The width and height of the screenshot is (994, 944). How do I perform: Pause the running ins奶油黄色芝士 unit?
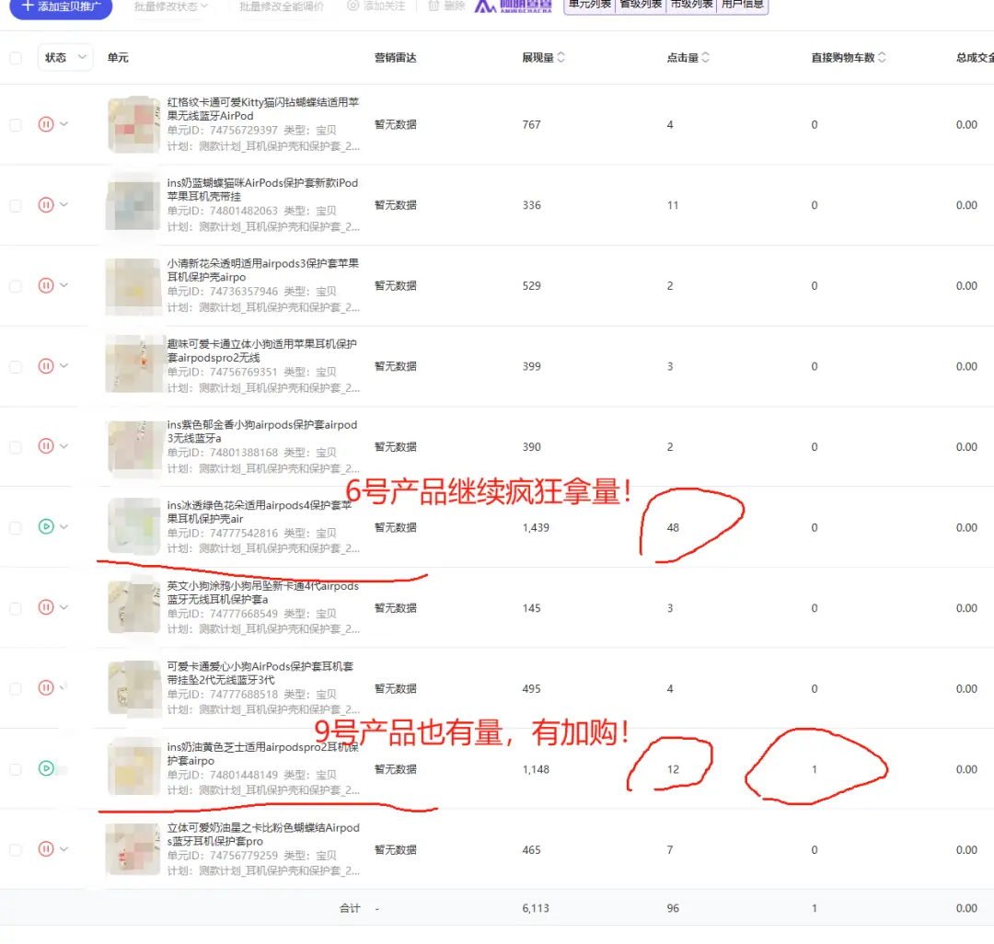tap(46, 768)
